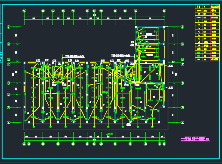The image size is (222, 164).
Task: Select left-side axis bubble H
Action: point(9,44)
